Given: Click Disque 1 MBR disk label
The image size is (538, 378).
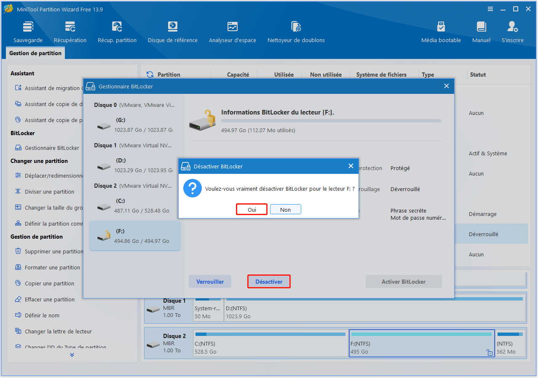Looking at the screenshot, I should 169,308.
